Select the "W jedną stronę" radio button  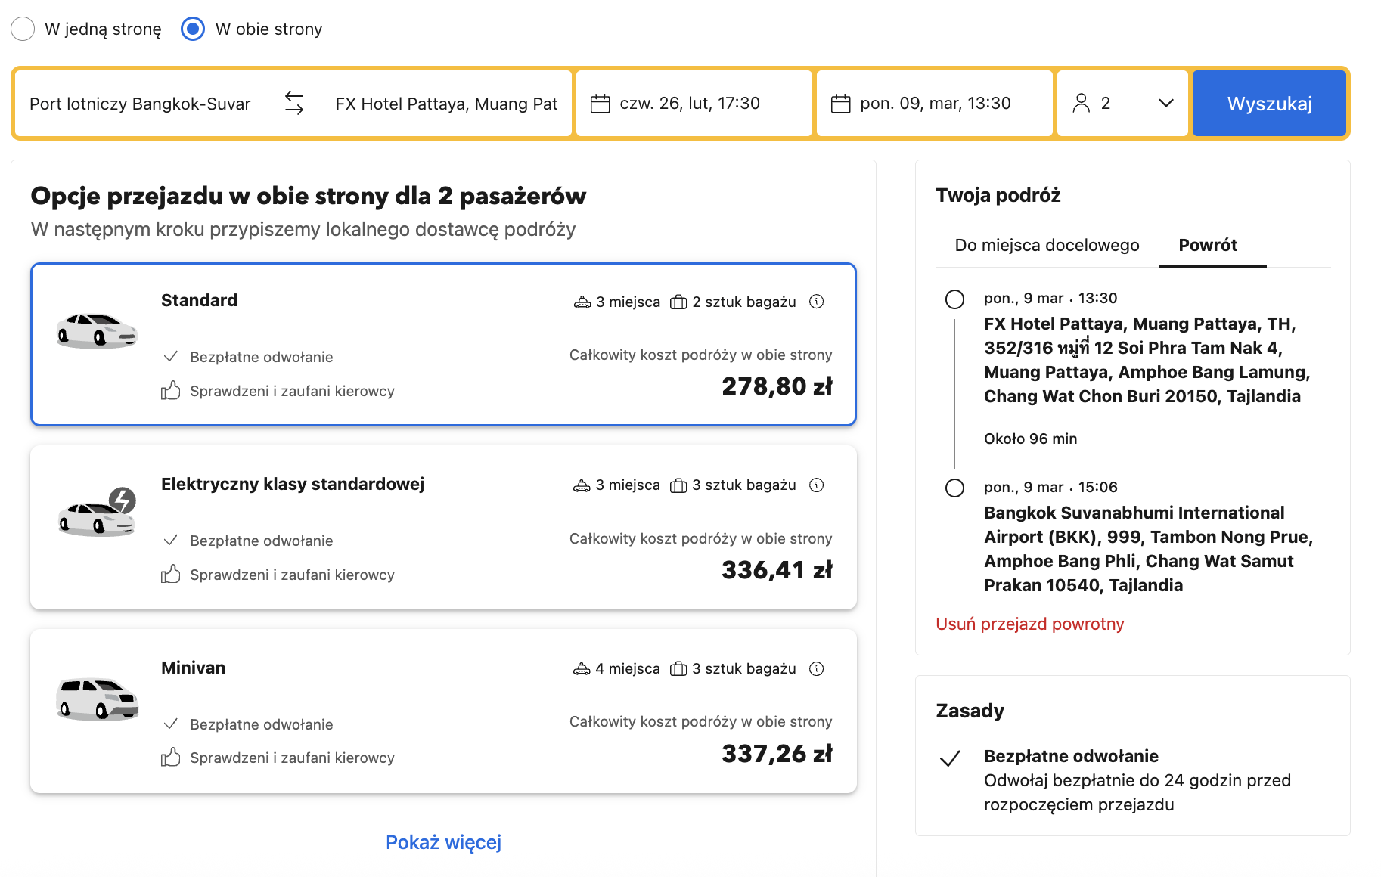pyautogui.click(x=23, y=29)
